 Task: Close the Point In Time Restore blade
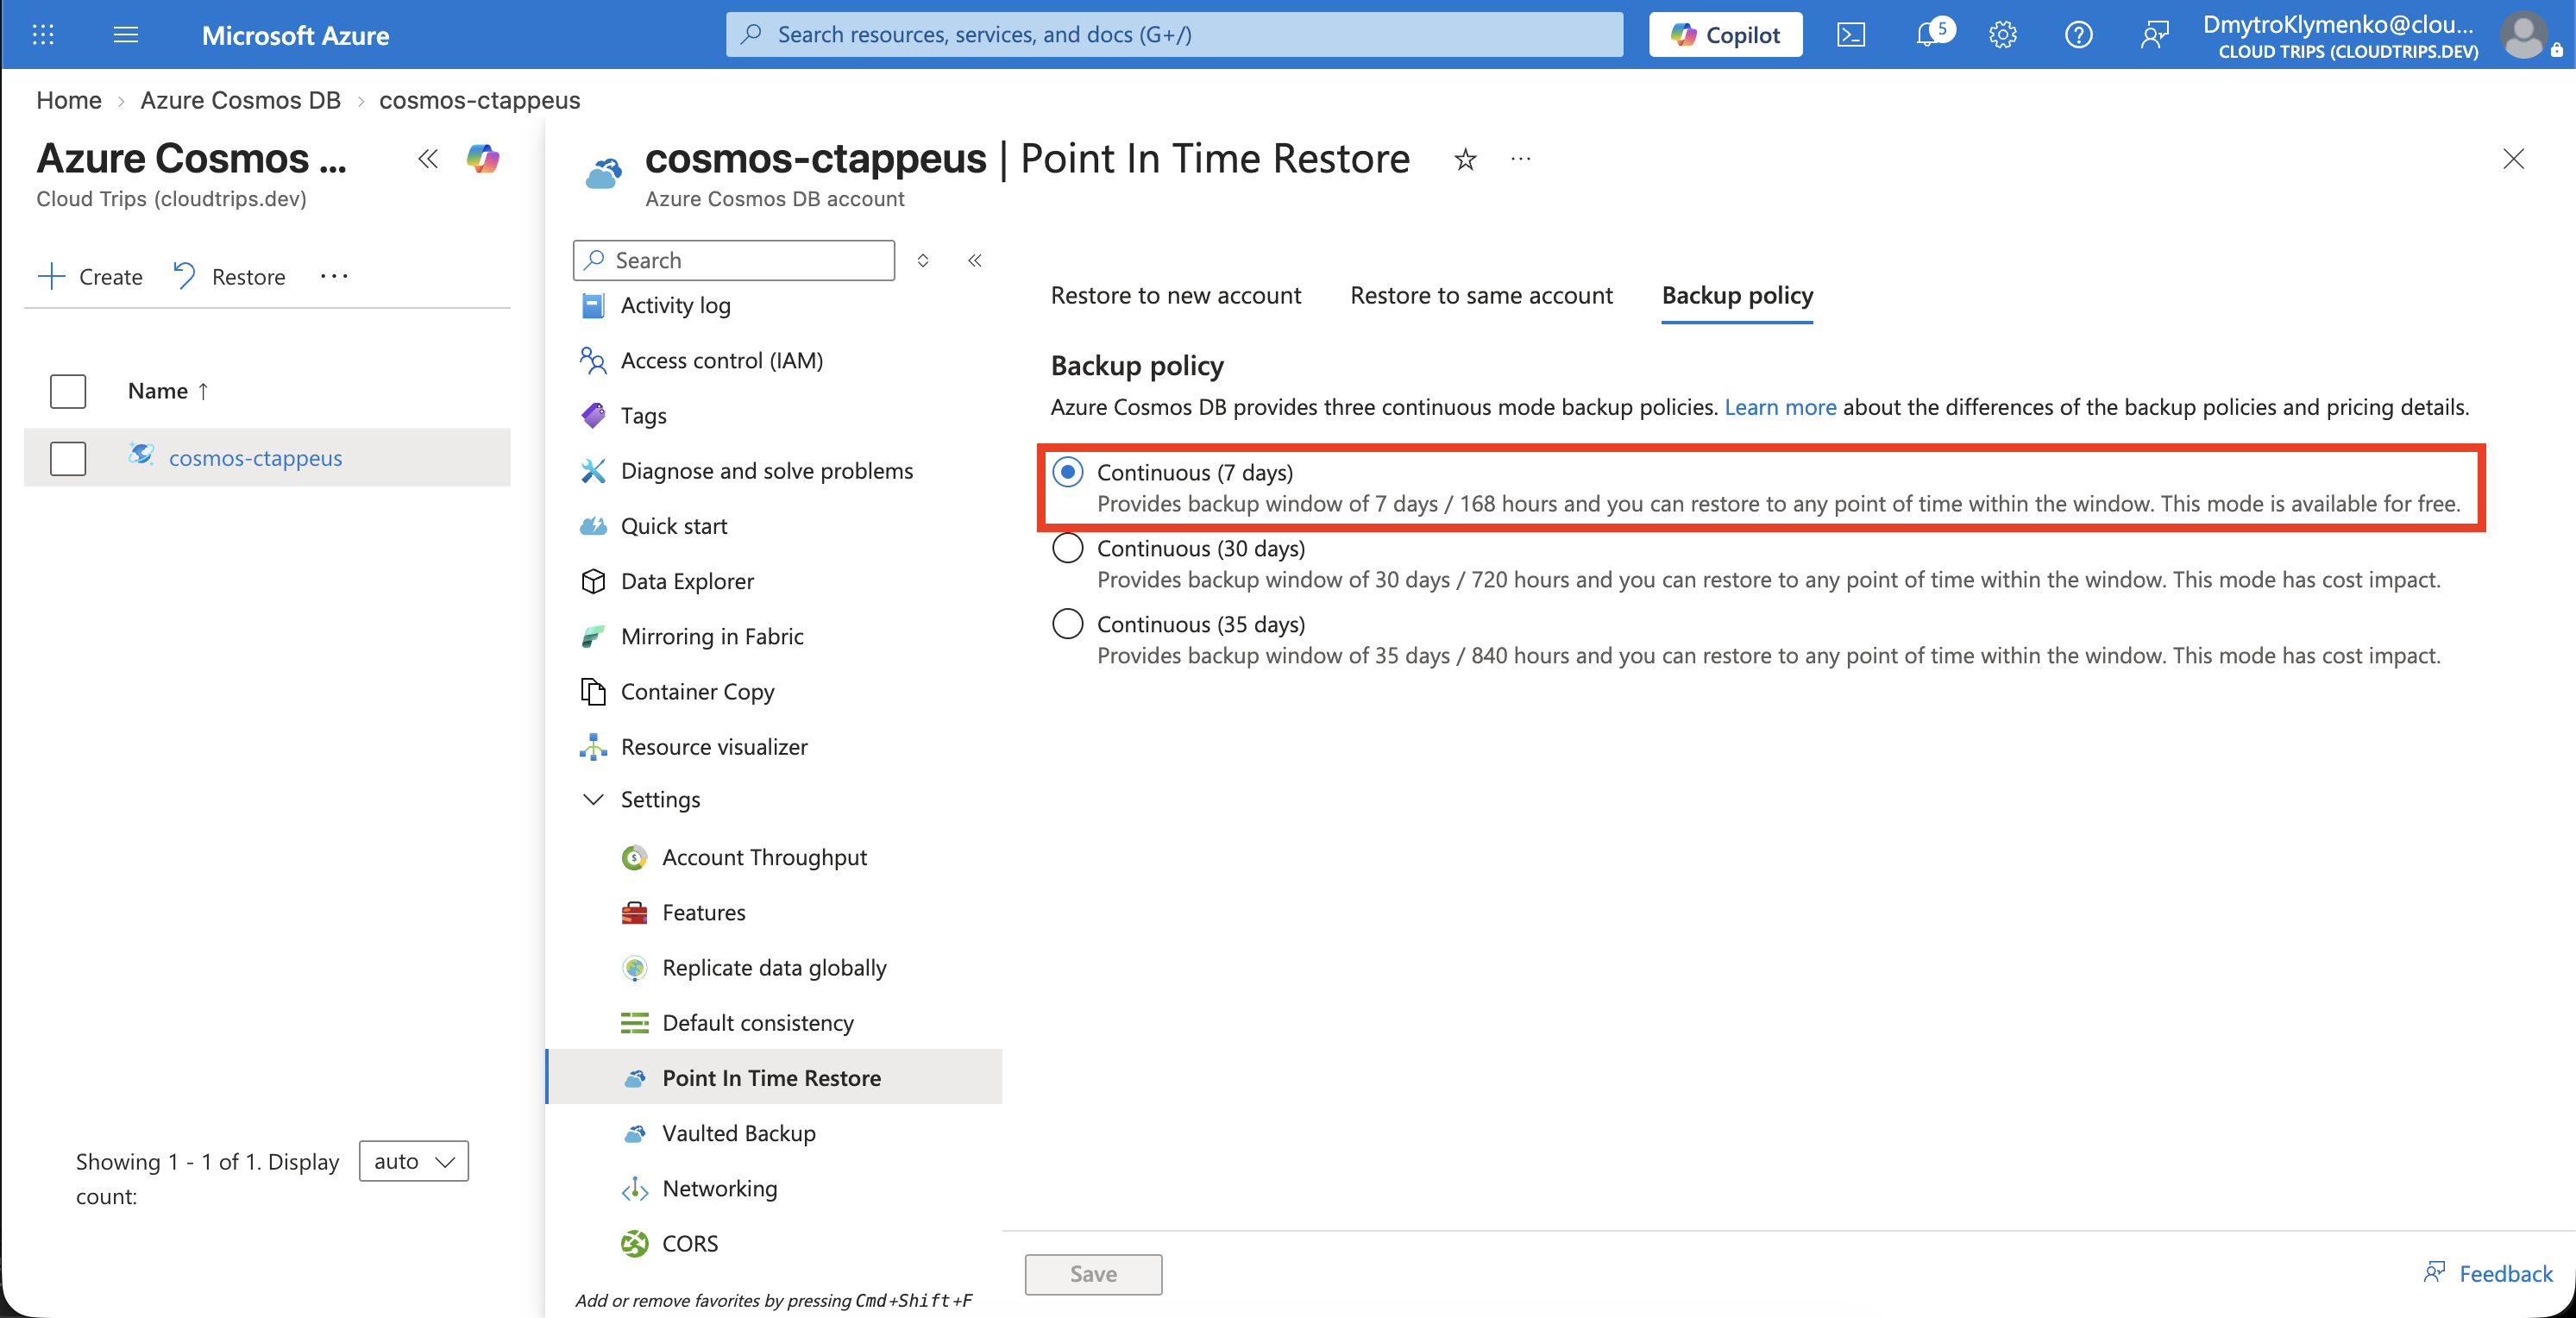pyautogui.click(x=2513, y=158)
